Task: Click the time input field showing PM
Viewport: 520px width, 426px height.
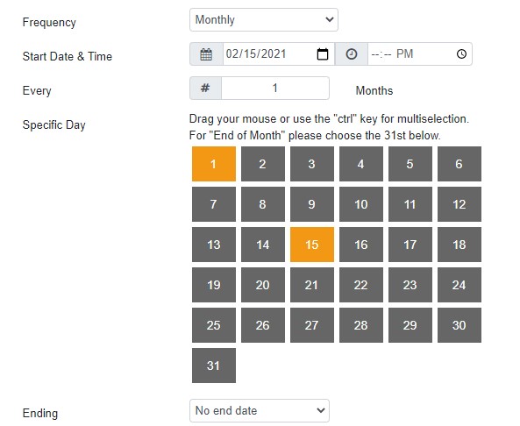Action: [x=419, y=54]
